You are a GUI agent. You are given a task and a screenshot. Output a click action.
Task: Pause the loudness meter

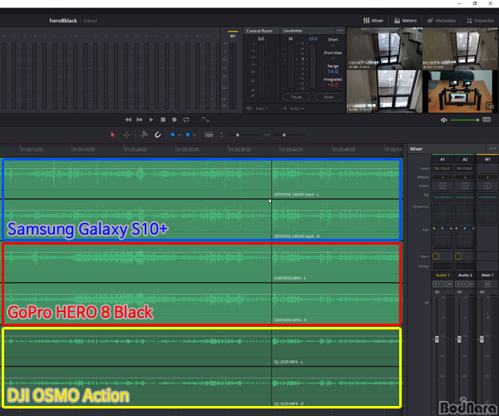[296, 97]
